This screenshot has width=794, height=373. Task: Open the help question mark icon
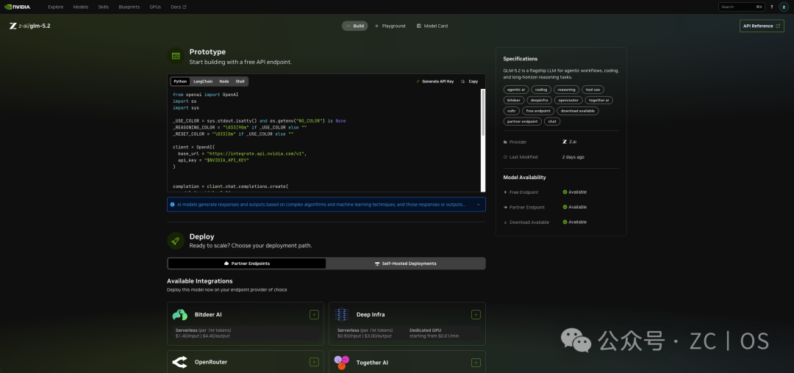(772, 7)
